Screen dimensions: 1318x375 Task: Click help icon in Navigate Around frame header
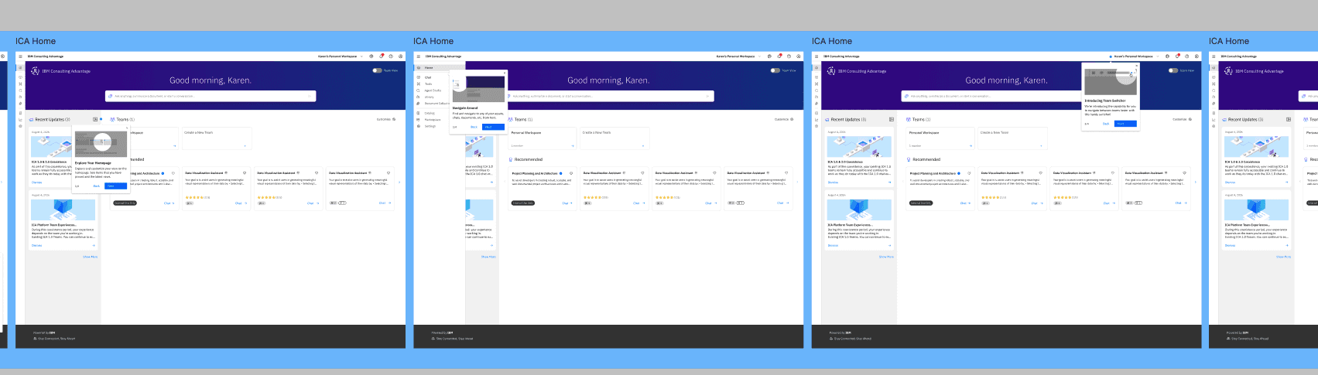pyautogui.click(x=789, y=56)
